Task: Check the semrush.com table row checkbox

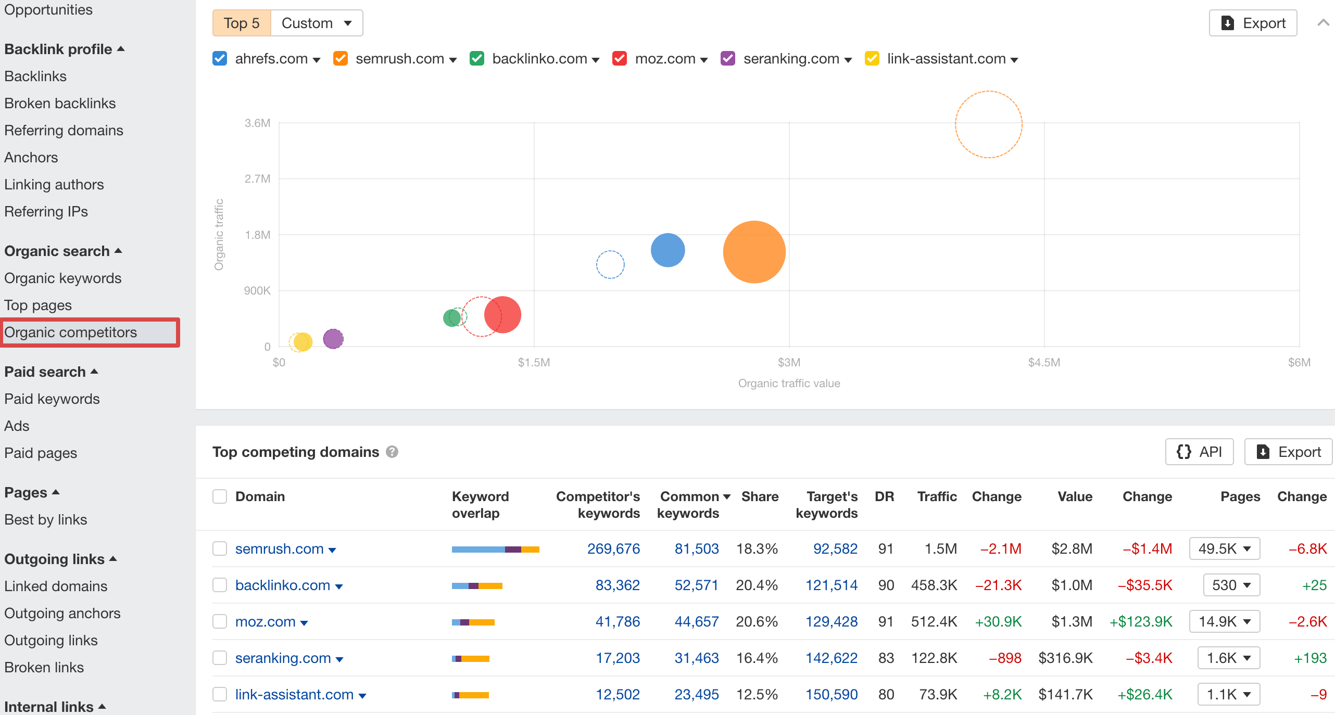Action: pos(220,548)
